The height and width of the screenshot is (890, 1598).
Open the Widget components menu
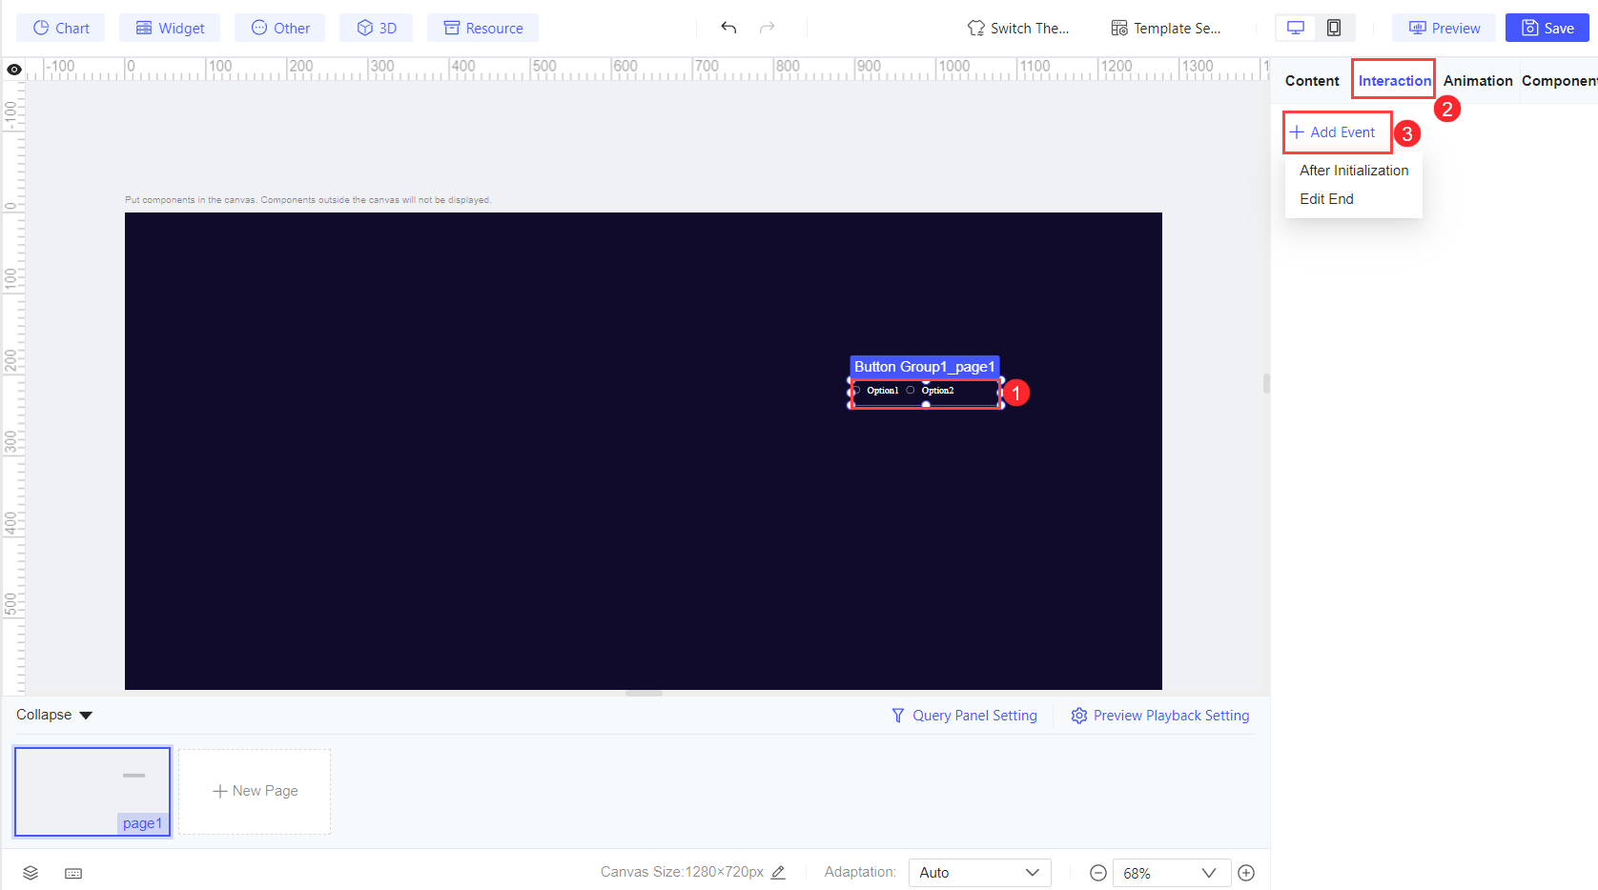(x=170, y=28)
